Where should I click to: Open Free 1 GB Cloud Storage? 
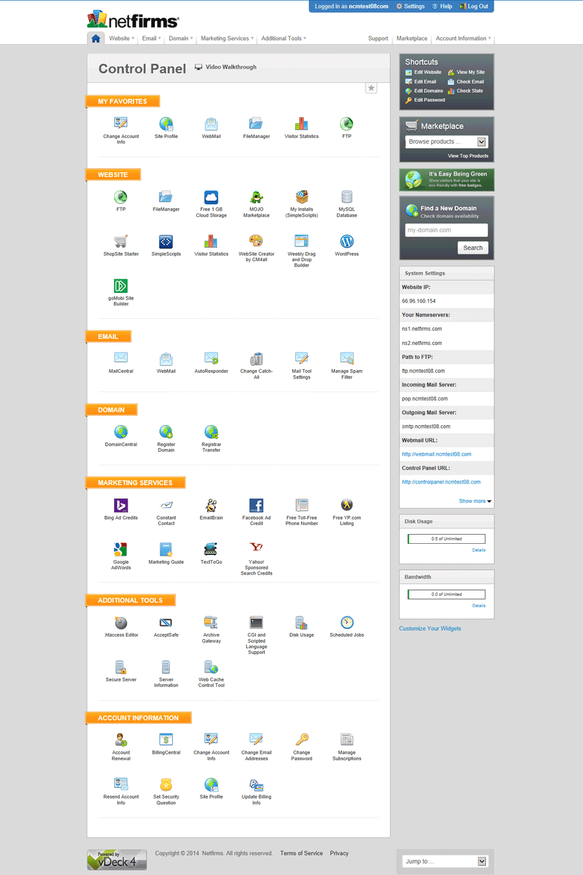point(211,197)
